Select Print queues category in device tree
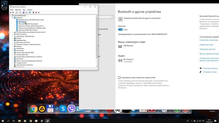Image resolution: width=219 pixels, height=123 pixels. (x=21, y=63)
